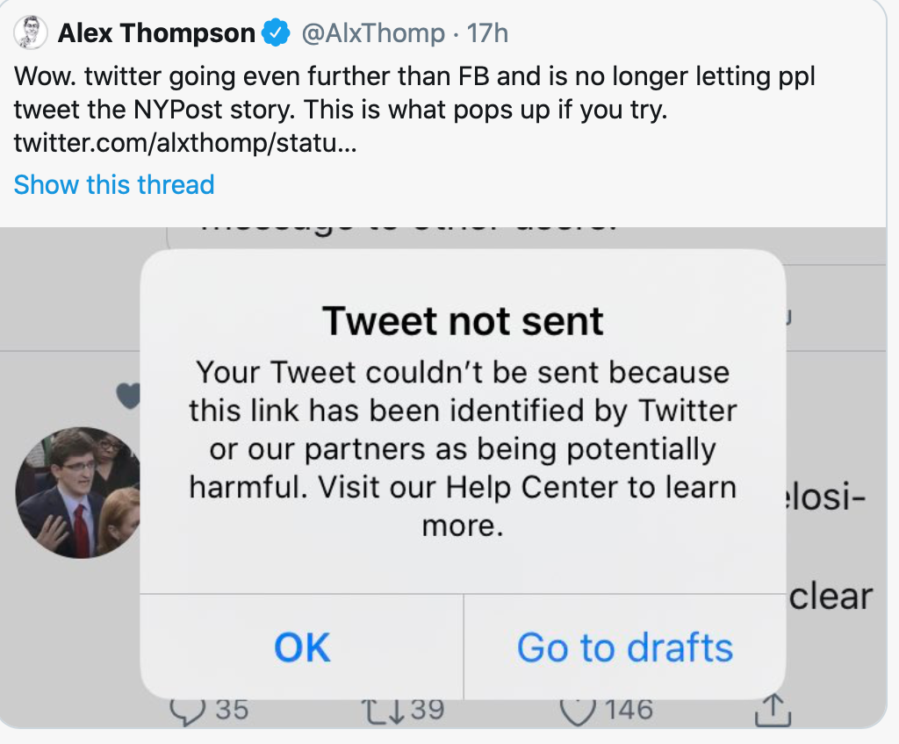Open the circular profile photo of man in red tie

click(79, 492)
